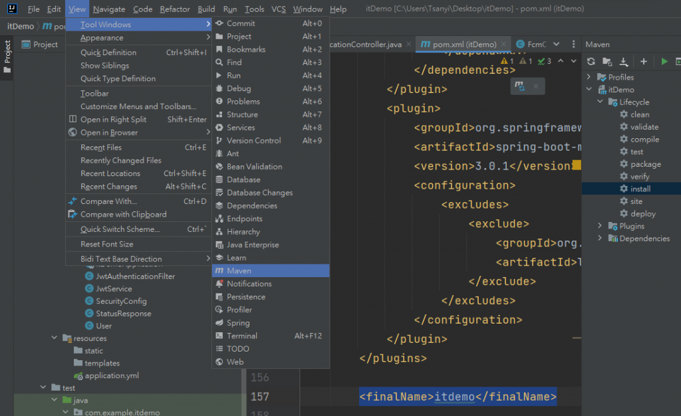
Task: Click Recent Files menu item
Action: 138,148
